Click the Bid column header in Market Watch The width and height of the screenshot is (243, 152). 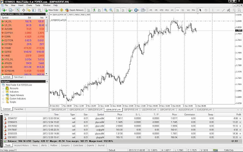pos(29,18)
